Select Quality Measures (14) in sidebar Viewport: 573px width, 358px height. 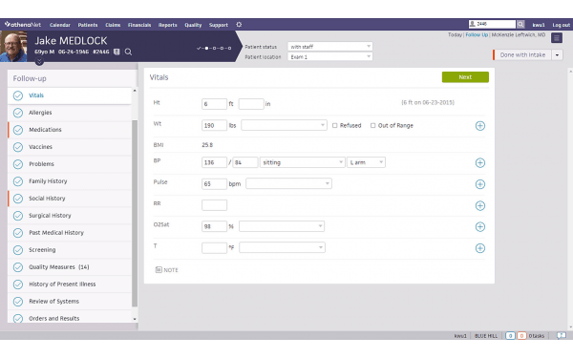(70, 267)
